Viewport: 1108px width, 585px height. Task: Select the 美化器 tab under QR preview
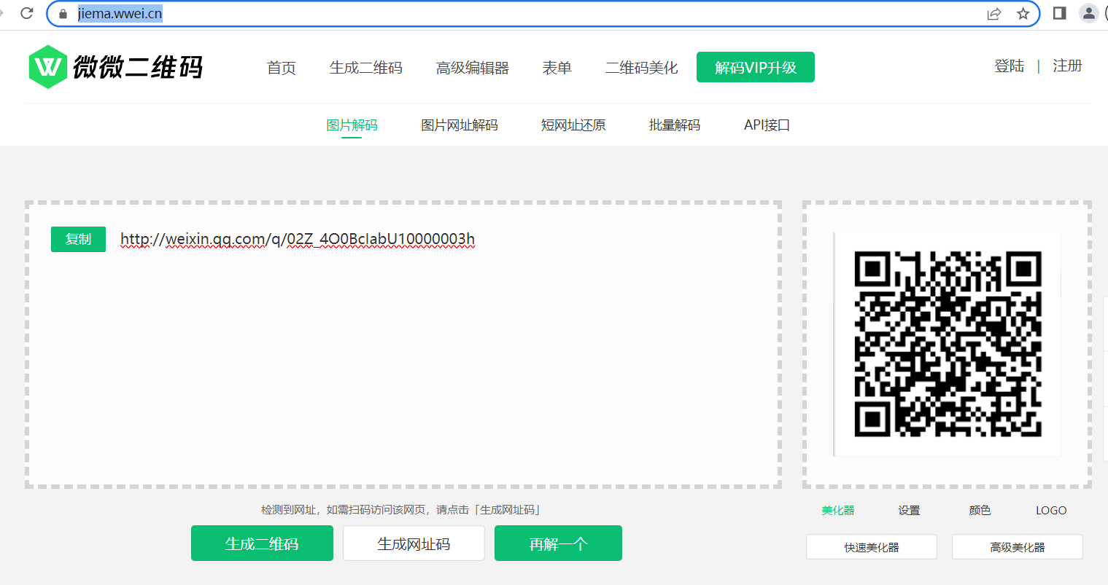tap(838, 510)
